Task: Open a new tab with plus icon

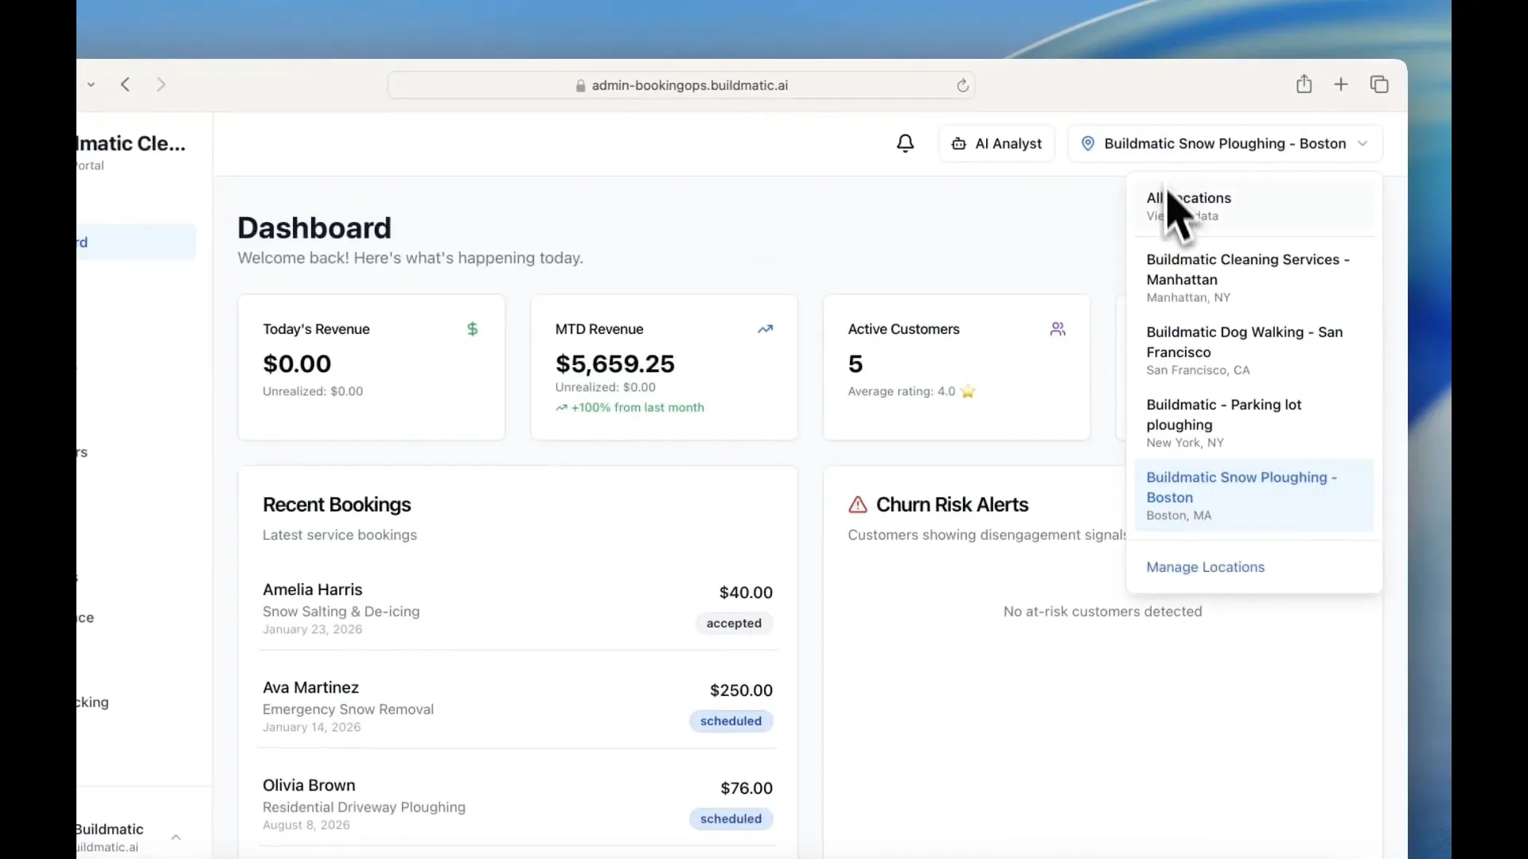Action: pos(1341,84)
